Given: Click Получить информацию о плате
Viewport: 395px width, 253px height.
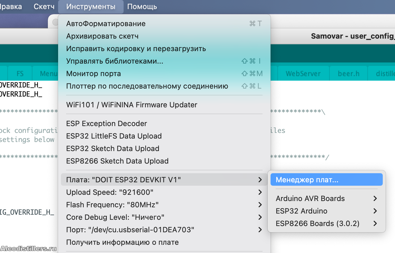Looking at the screenshot, I should pyautogui.click(x=164, y=242).
